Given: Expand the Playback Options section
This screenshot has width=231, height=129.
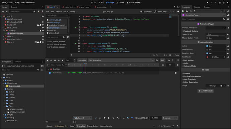Looking at the screenshot, I should pyautogui.click(x=190, y=31).
